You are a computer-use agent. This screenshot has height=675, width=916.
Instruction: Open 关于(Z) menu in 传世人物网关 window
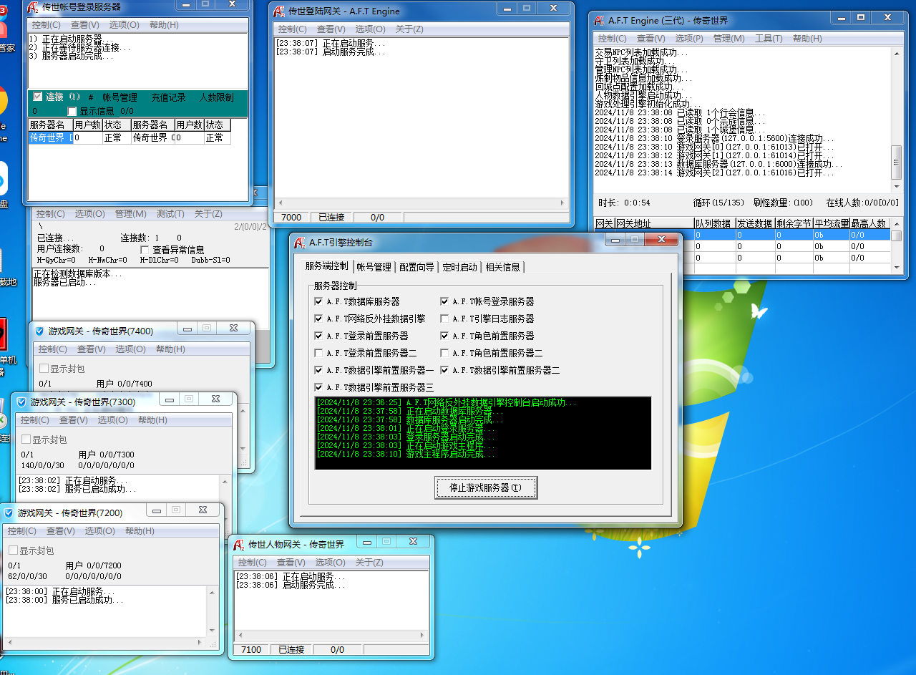[x=369, y=563]
